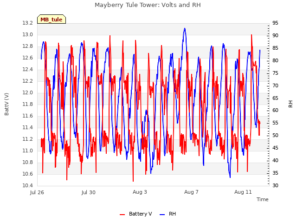Click the 55 RH tick label

(x=275, y=123)
